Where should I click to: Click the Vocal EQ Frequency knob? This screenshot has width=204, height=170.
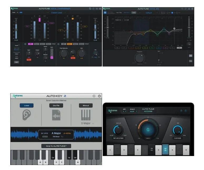click(139, 58)
